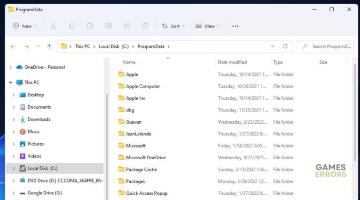360x200 pixels.
Task: Click the Delete trash can icon
Action: coord(145,26)
